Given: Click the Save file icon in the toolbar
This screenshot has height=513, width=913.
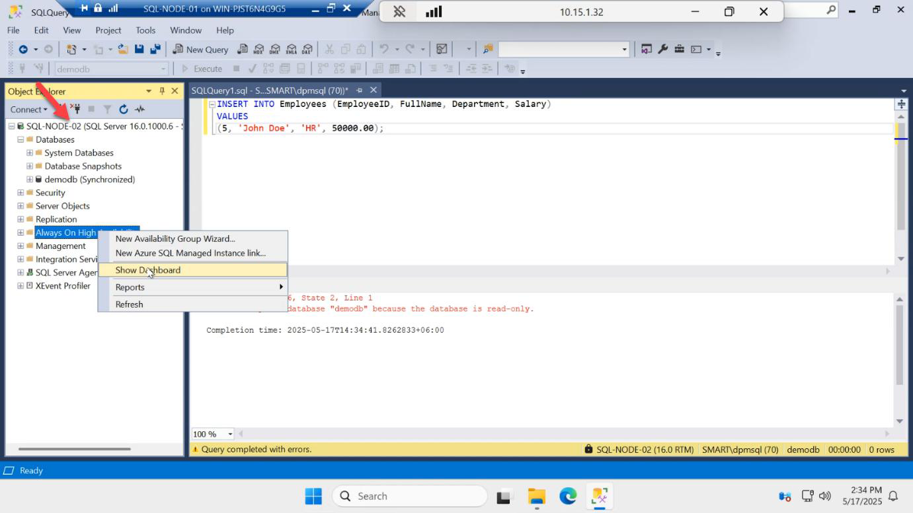Looking at the screenshot, I should (139, 50).
